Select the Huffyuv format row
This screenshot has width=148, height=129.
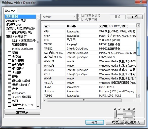[x=90, y=91]
